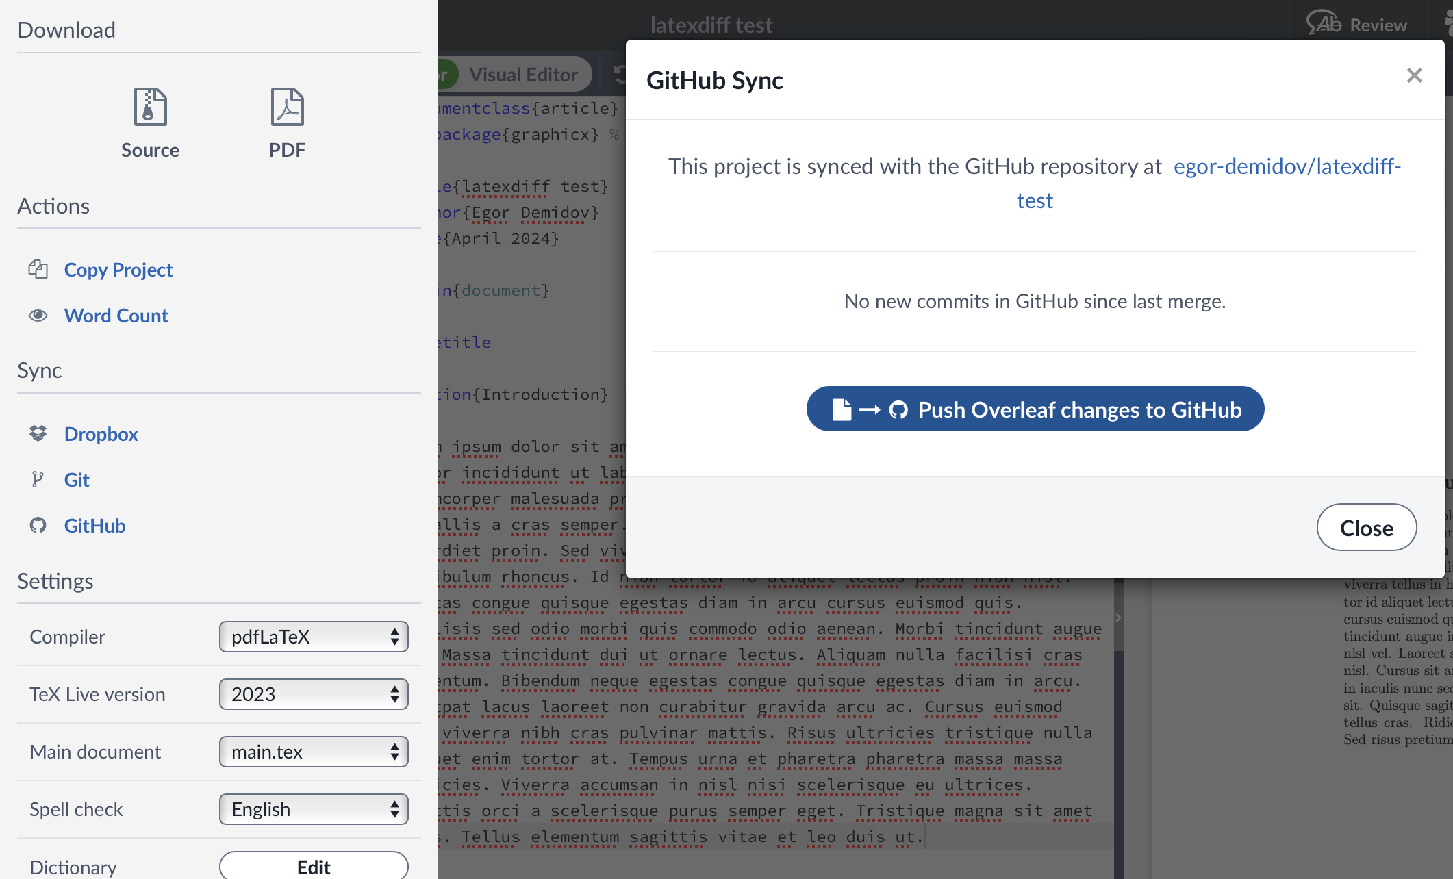1453x879 pixels.
Task: Click the Git icon in sidebar
Action: pos(36,479)
